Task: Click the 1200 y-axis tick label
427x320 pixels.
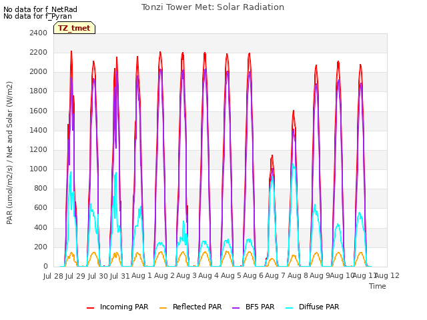Action: point(39,149)
